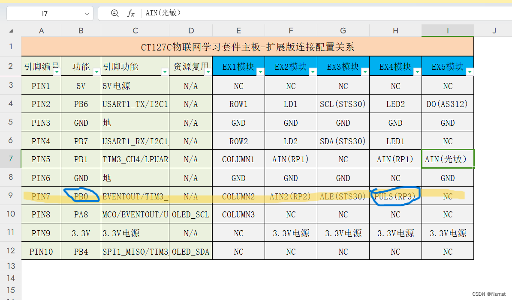Click the merged title cell CT127C物联网学习套件主板

247,47
